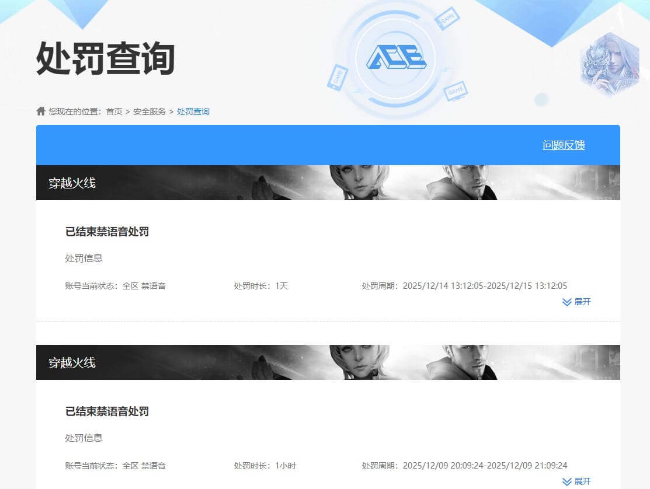Select the 已结束禁语音处罚 heading of the 1小时 record

tap(107, 411)
